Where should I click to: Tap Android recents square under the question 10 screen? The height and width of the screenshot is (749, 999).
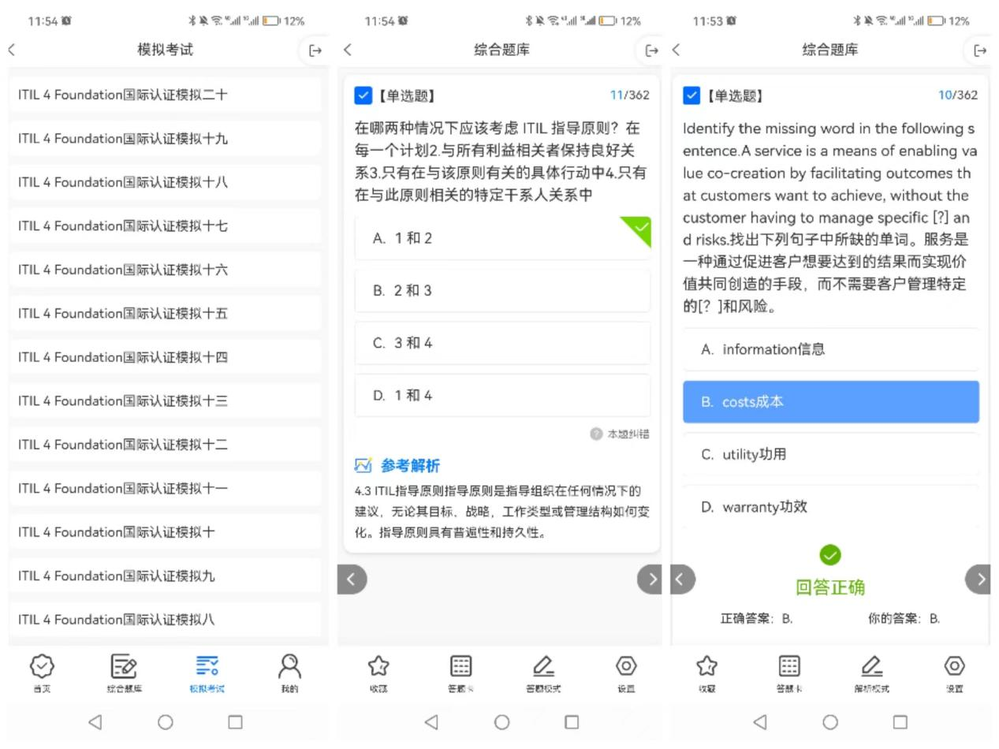[x=900, y=721]
